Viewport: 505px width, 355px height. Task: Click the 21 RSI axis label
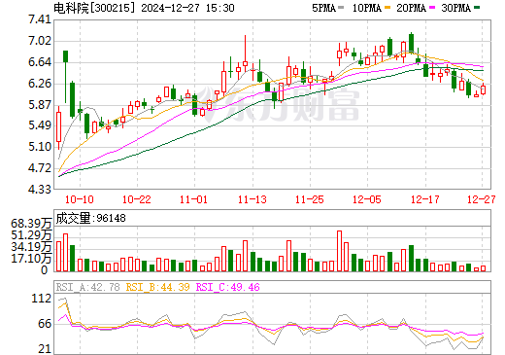click(45, 349)
